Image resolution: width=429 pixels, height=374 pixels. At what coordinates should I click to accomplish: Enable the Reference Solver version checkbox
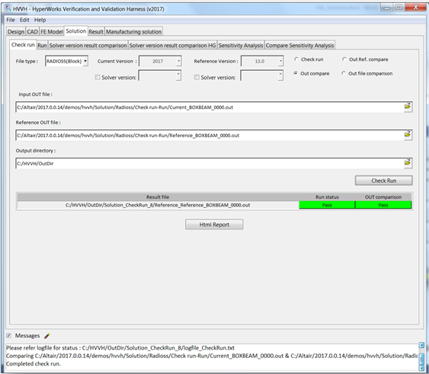197,77
